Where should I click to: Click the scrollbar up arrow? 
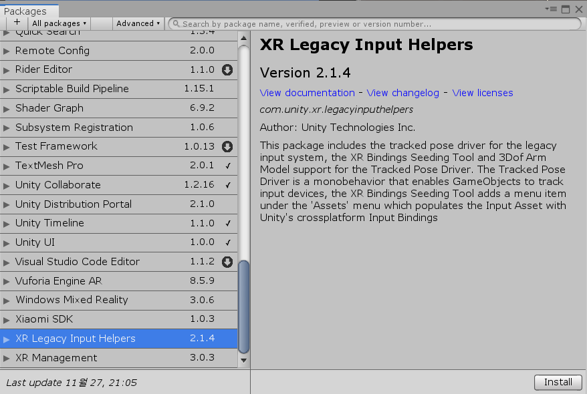244,38
